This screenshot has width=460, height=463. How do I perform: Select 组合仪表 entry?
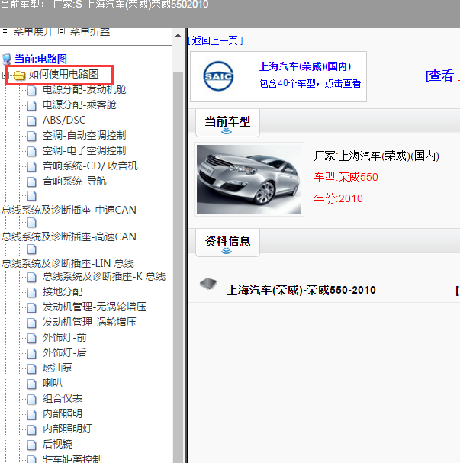[x=63, y=399]
